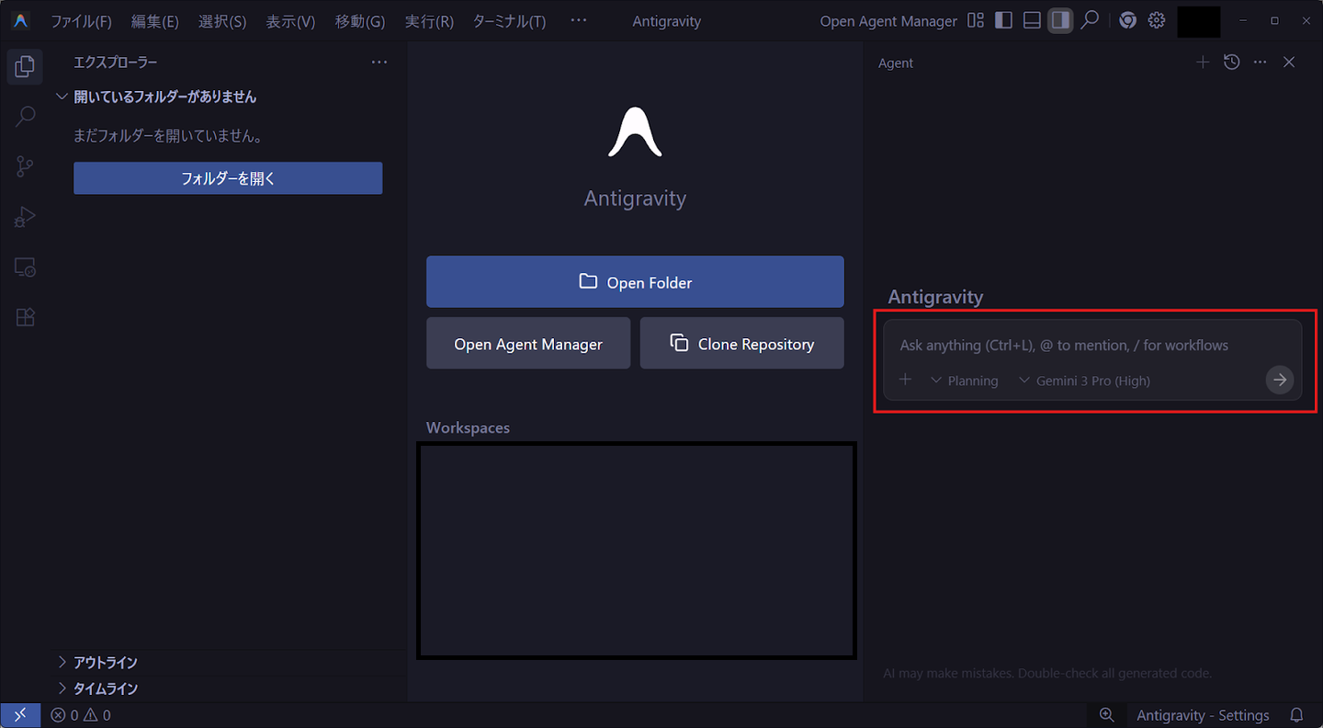Click Open Agent Manager button in welcome page

click(x=528, y=343)
